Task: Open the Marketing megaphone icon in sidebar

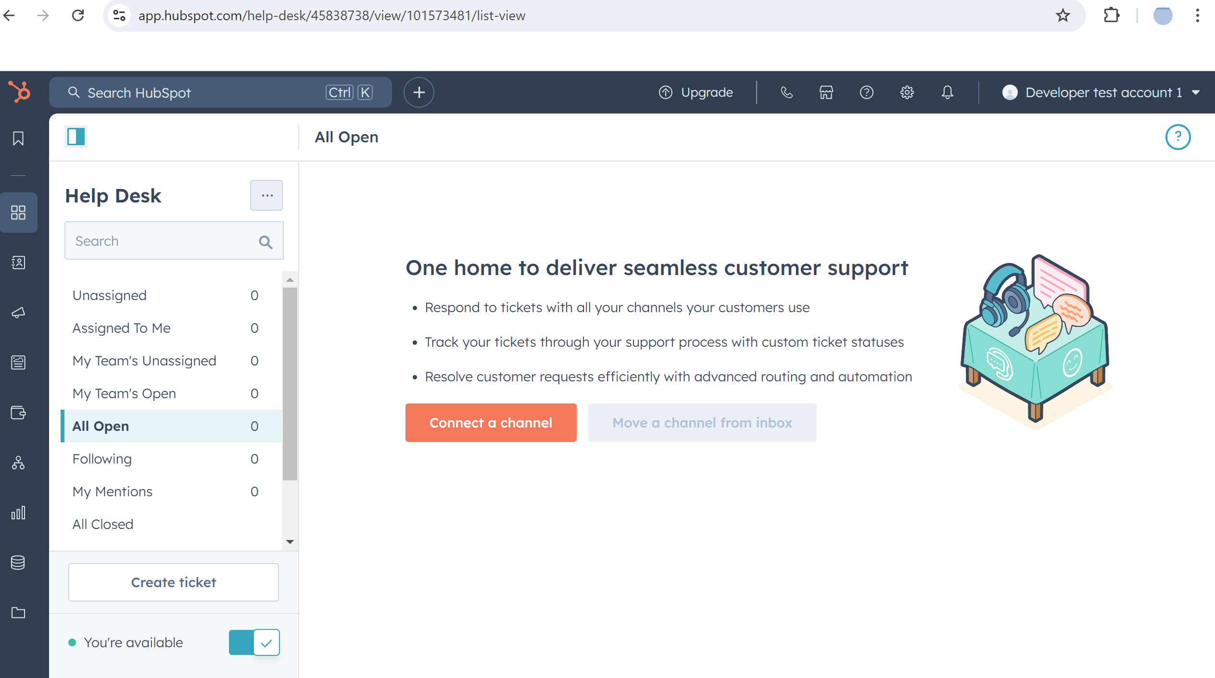Action: click(18, 313)
